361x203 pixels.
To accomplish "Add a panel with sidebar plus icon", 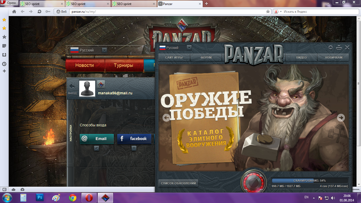I will click(4, 71).
